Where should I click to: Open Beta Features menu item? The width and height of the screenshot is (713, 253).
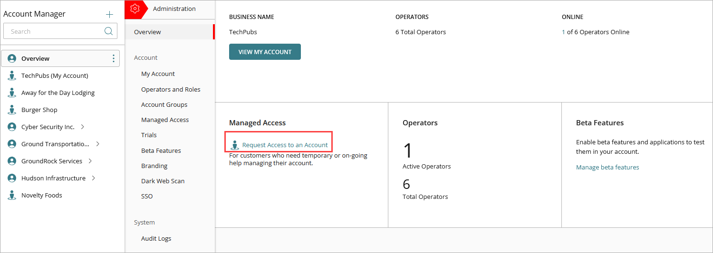(x=161, y=150)
